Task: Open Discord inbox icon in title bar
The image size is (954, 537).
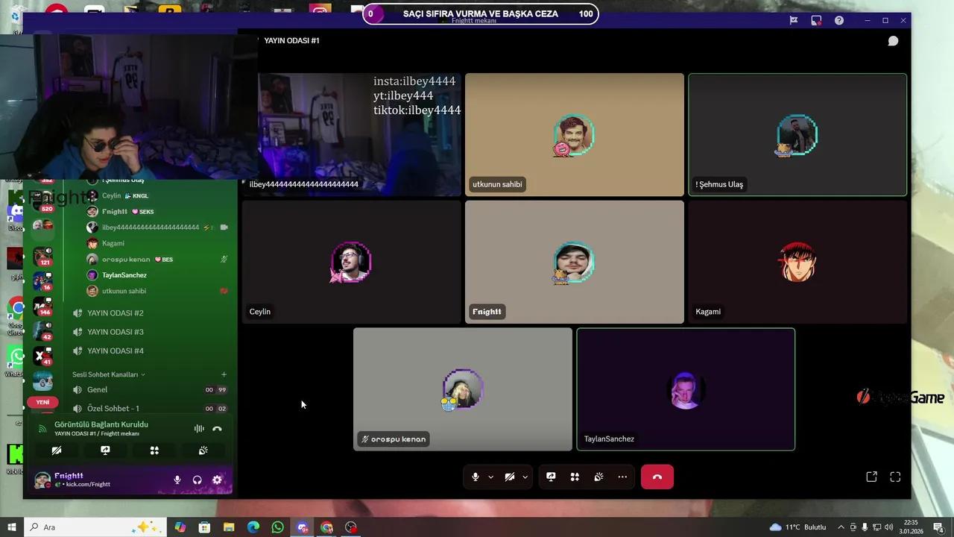Action: pos(816,21)
